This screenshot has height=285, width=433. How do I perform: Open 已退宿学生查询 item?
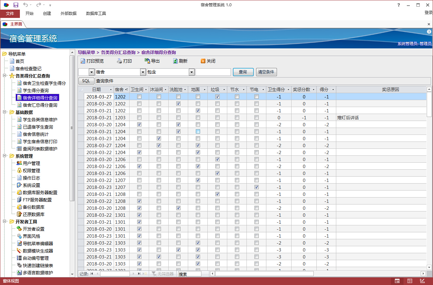pos(38,127)
